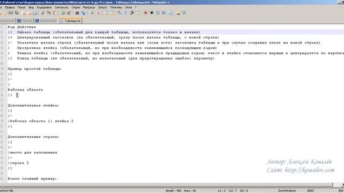Open Replace dialog via toolbar icon

83,13
